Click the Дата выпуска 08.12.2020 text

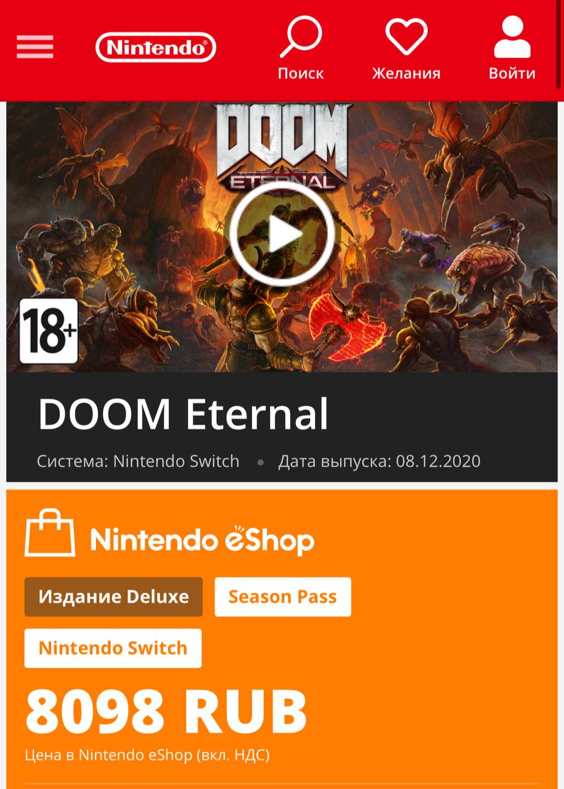[x=379, y=461]
